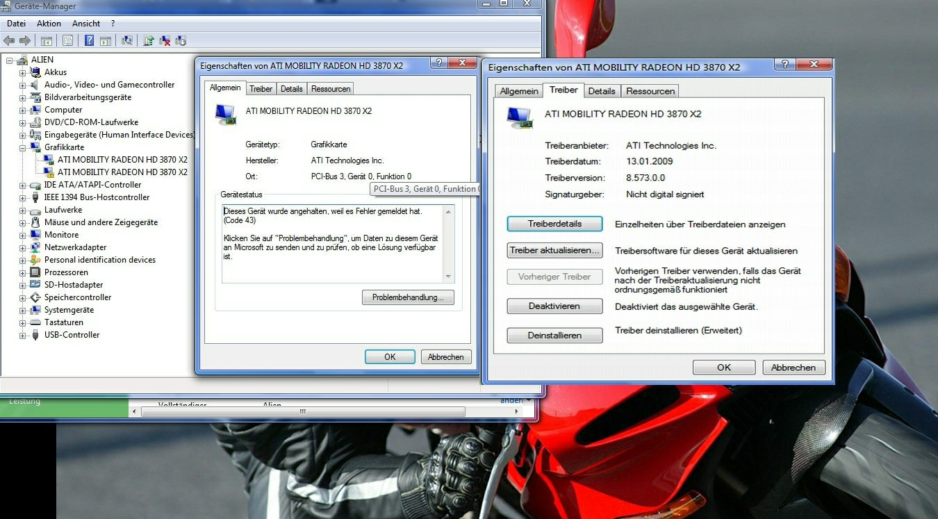Click Abbrechen in the Allgemein properties dialog
This screenshot has height=519, width=938.
point(446,357)
